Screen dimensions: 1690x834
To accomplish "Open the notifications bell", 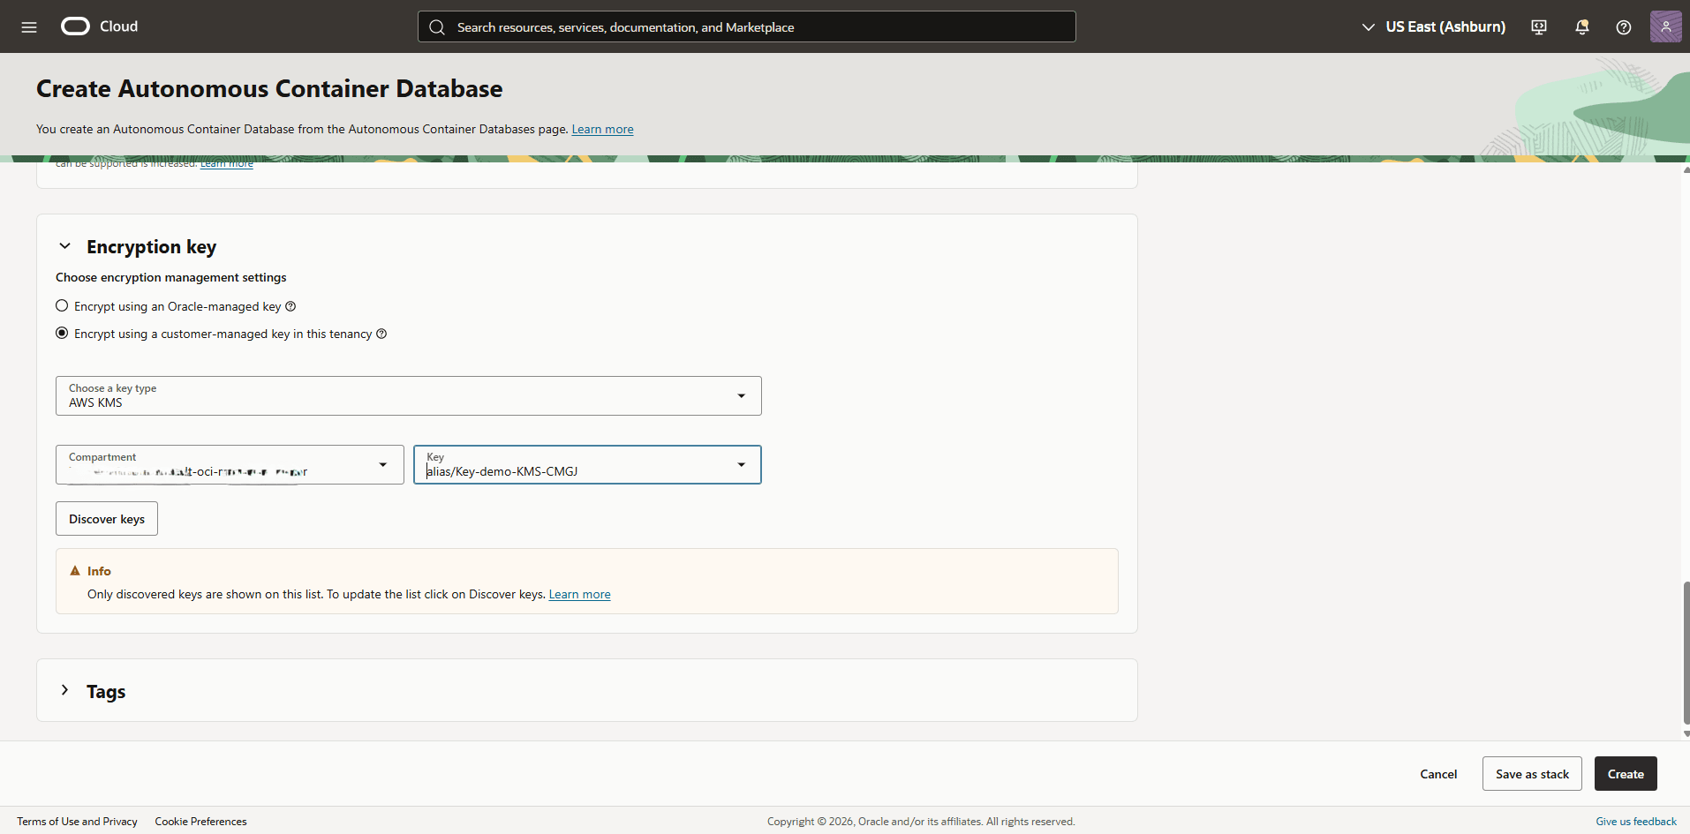I will point(1581,26).
